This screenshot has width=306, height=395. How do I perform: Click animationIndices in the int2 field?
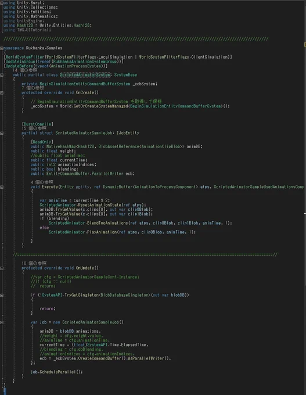77,165
